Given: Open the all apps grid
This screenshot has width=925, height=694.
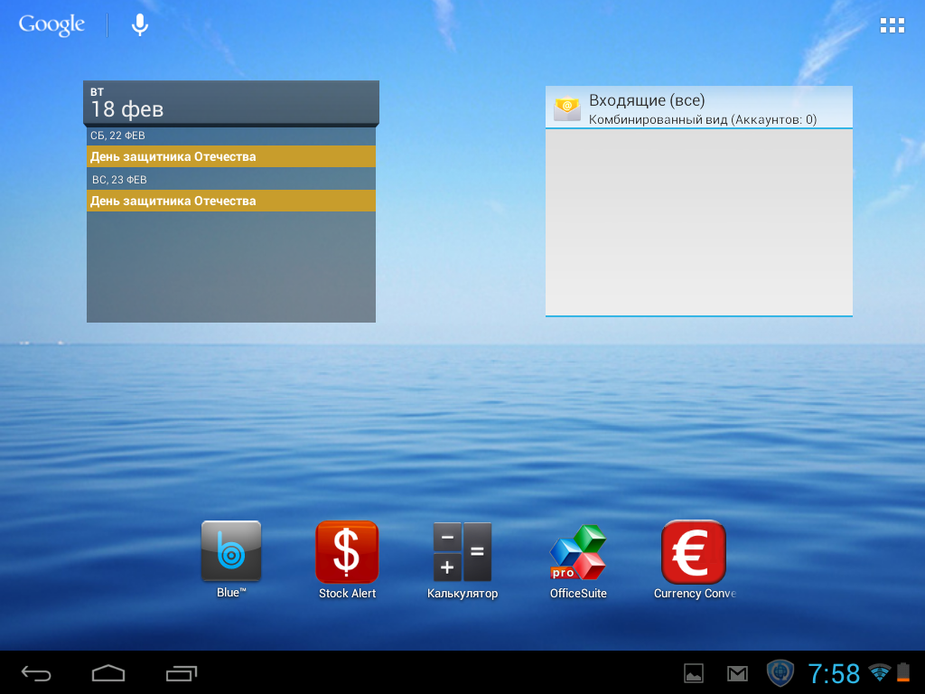Looking at the screenshot, I should (892, 25).
